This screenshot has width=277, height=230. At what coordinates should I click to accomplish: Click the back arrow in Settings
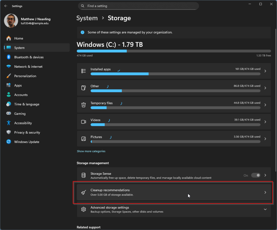click(6, 6)
